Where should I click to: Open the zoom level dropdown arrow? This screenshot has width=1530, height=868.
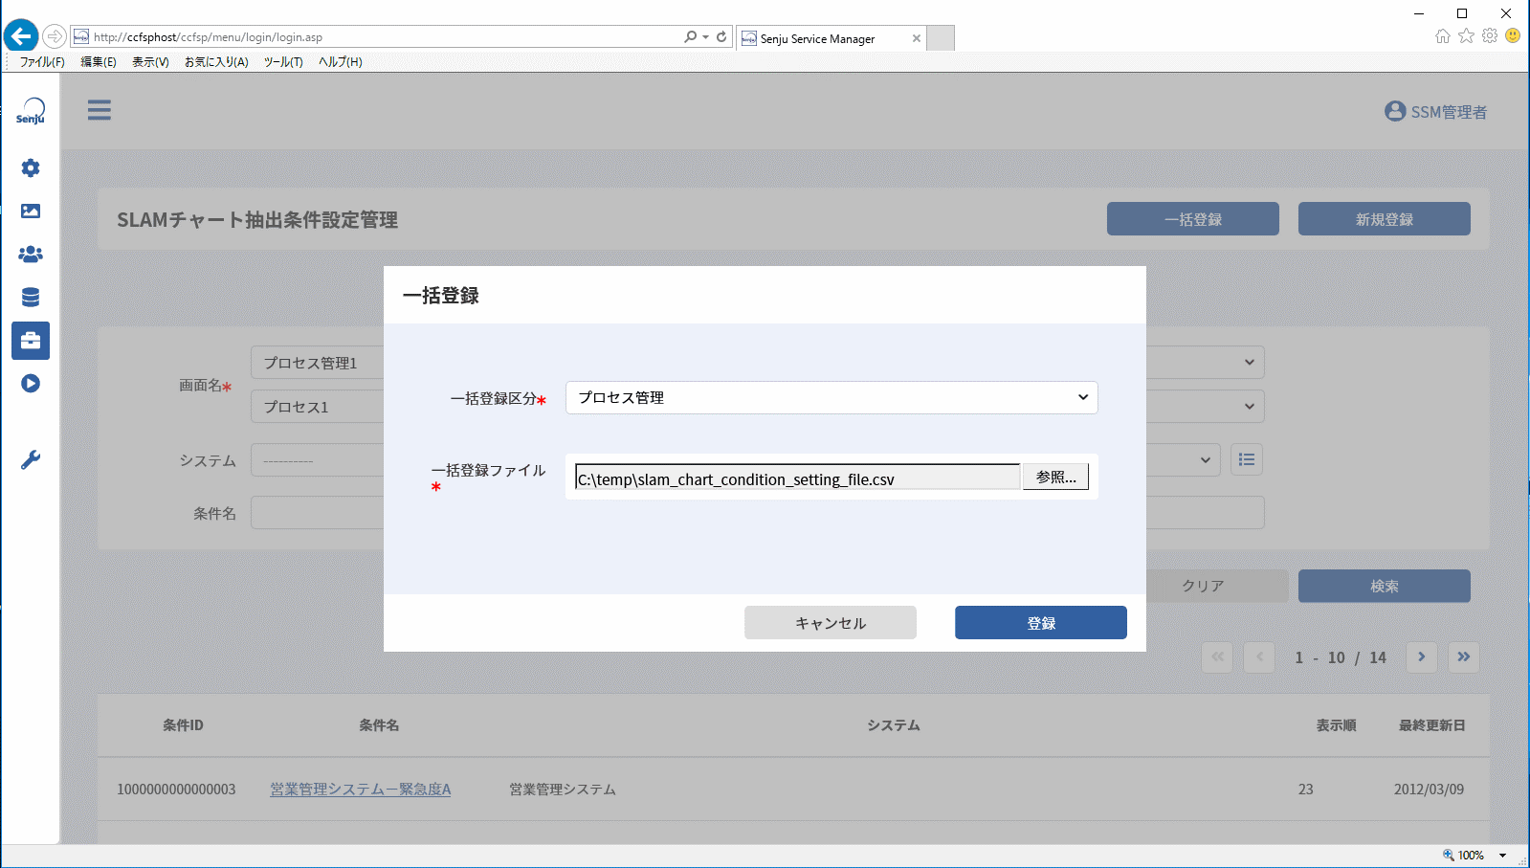[1502, 856]
